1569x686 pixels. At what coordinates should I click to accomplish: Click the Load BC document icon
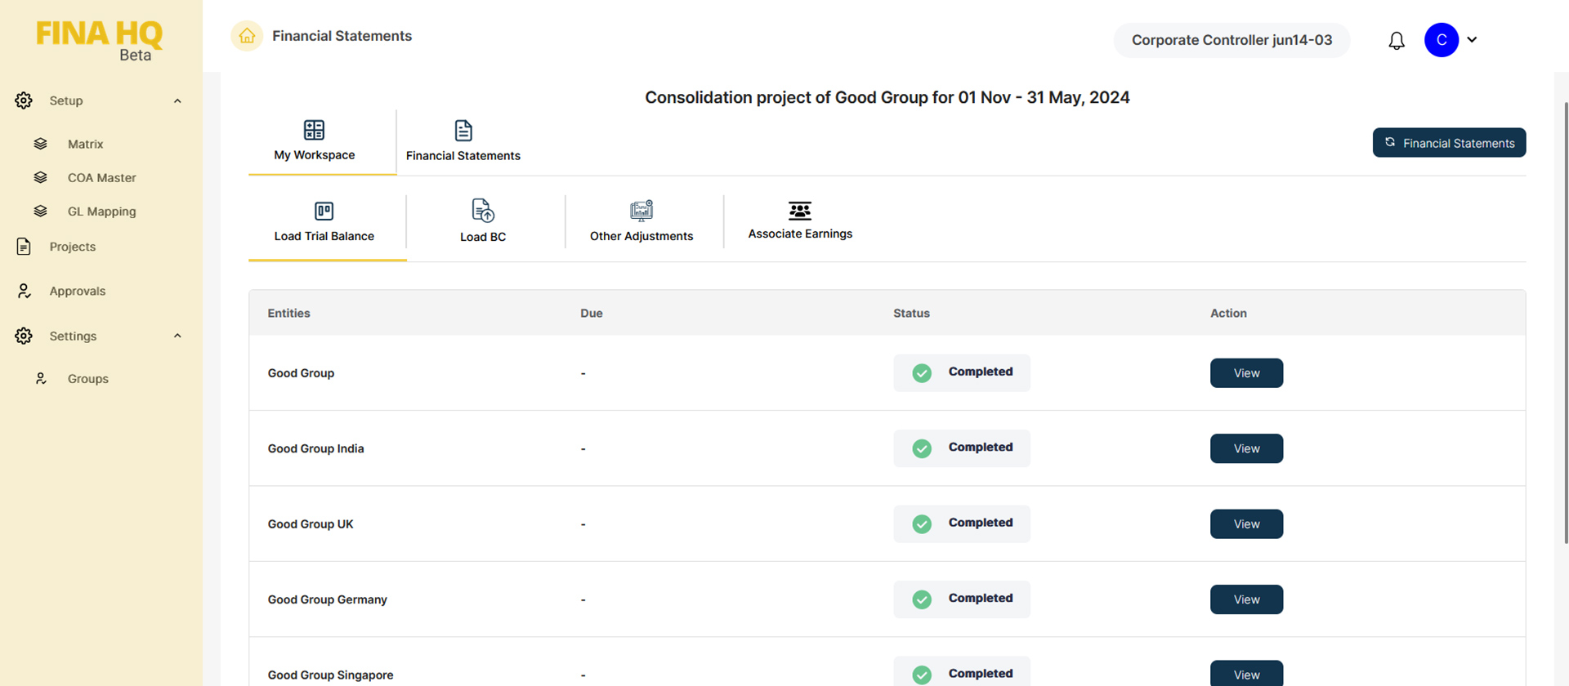pyautogui.click(x=483, y=211)
